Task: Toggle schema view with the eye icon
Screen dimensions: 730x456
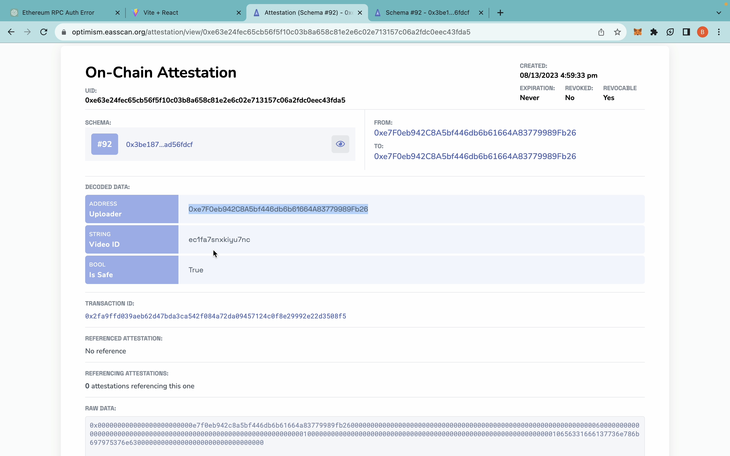Action: point(340,144)
